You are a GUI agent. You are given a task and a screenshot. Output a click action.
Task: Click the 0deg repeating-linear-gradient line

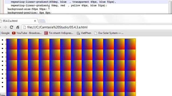(x=59, y=5)
